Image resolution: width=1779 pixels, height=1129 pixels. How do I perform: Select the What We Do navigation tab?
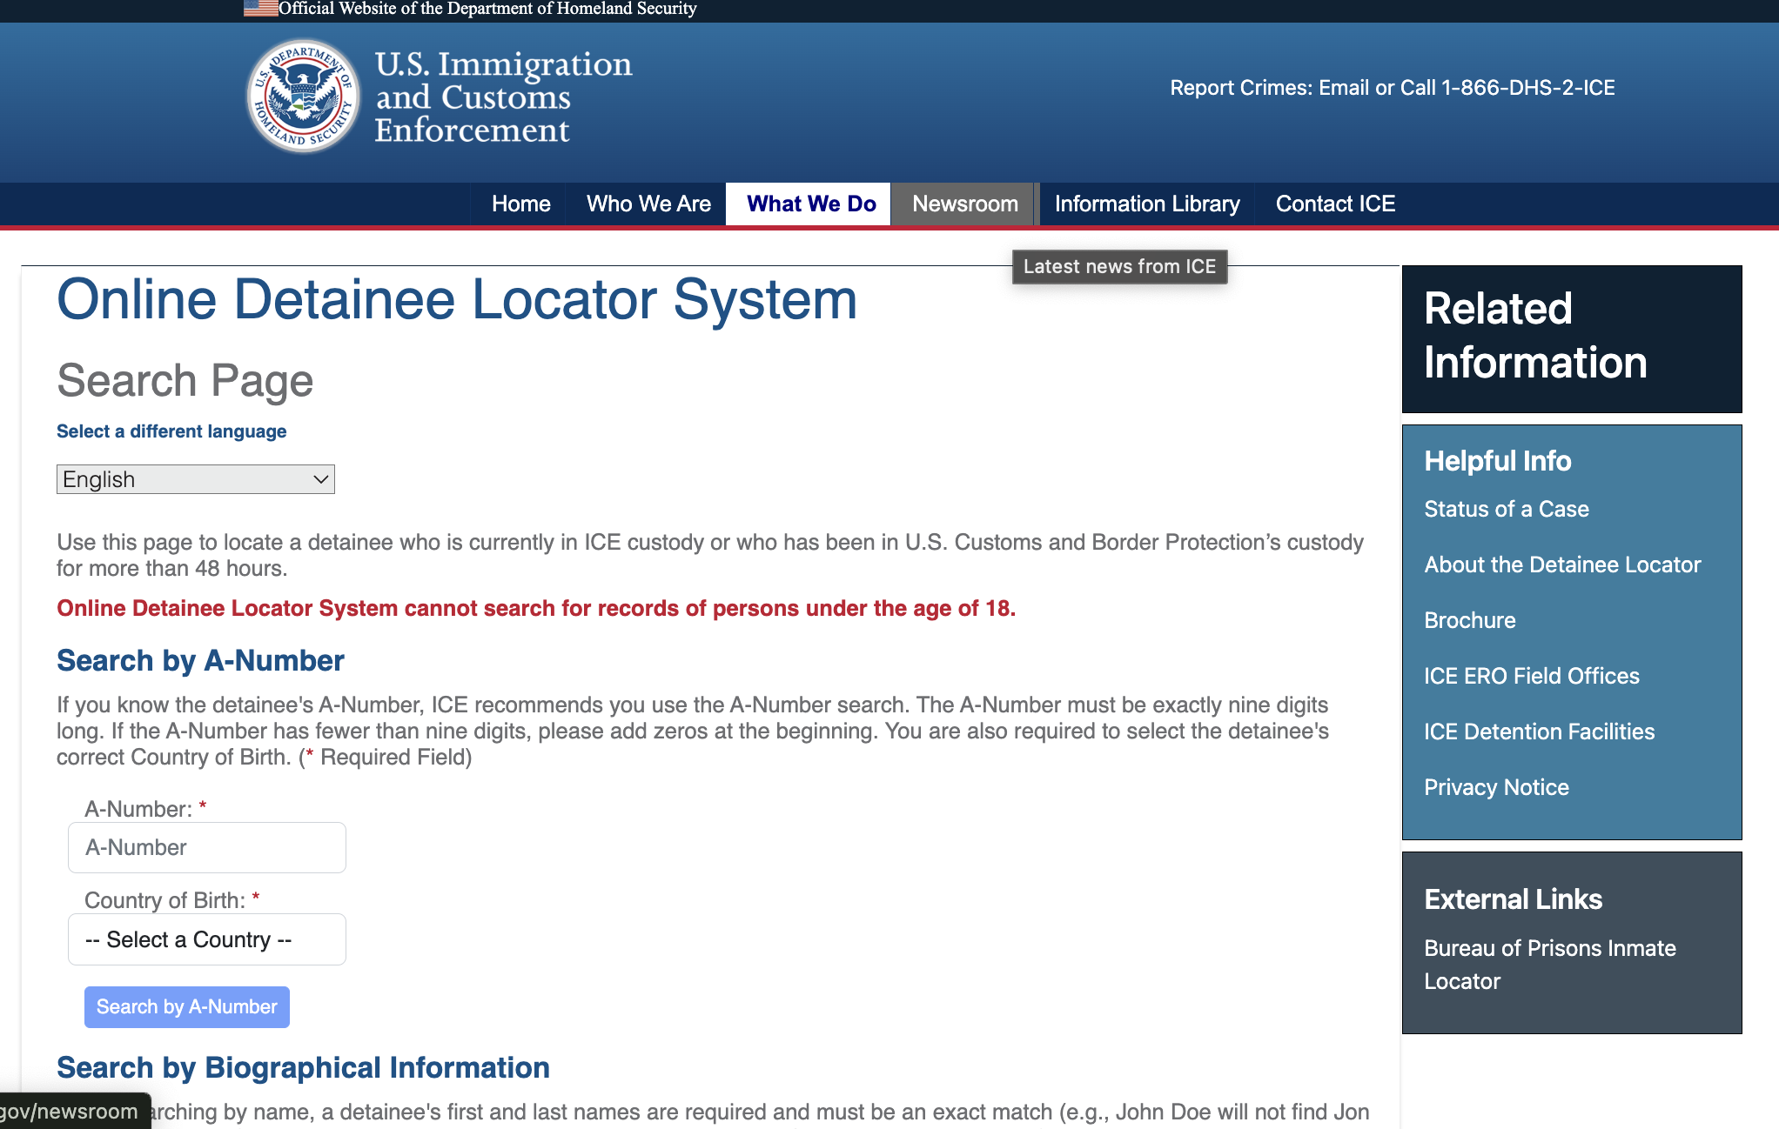click(x=810, y=204)
